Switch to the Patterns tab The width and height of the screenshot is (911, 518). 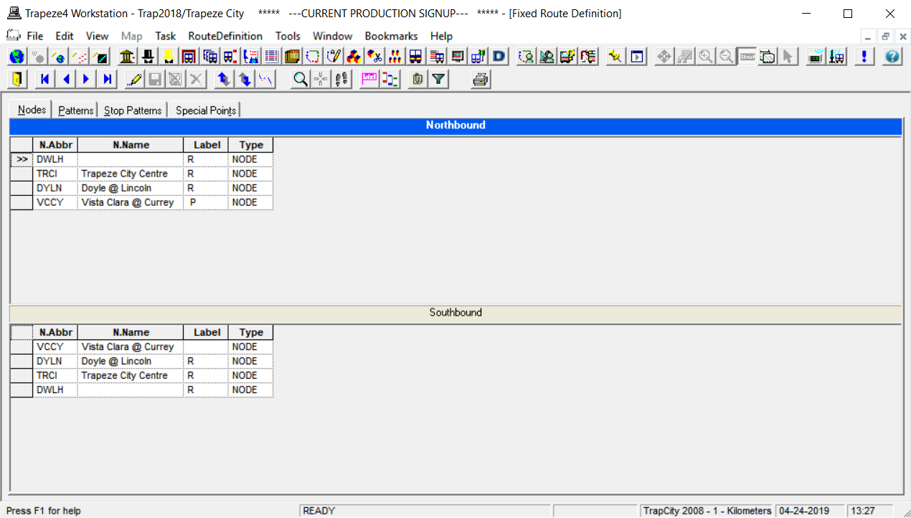click(x=75, y=110)
